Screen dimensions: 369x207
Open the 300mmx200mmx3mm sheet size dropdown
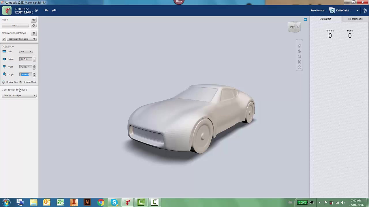[x=21, y=39]
